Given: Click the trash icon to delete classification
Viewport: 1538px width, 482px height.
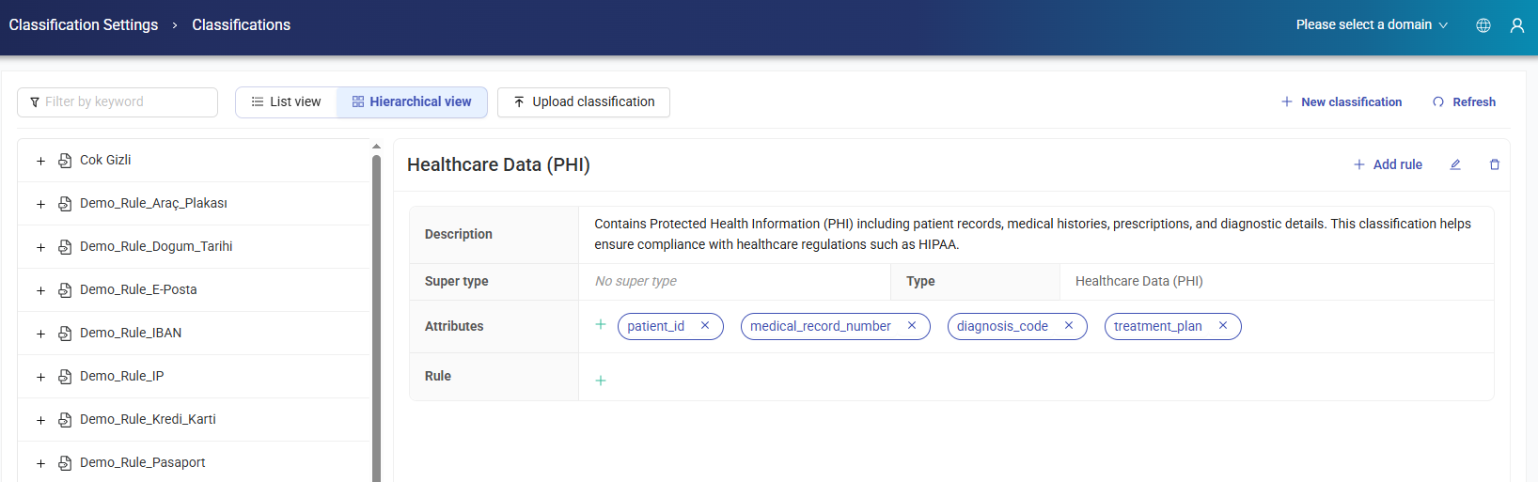Looking at the screenshot, I should [1495, 164].
